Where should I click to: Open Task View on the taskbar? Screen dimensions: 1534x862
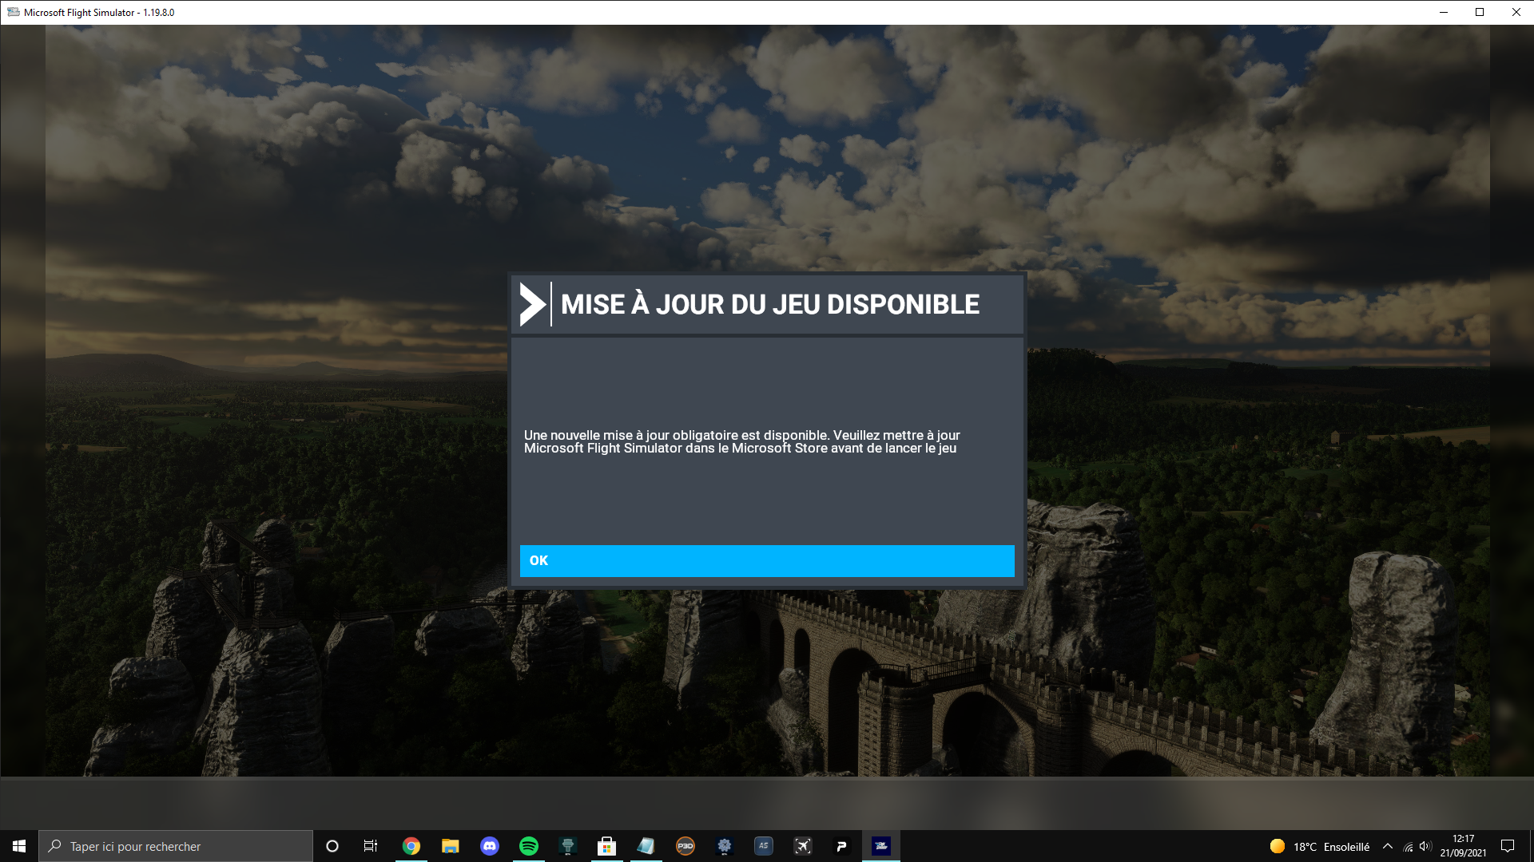(371, 846)
